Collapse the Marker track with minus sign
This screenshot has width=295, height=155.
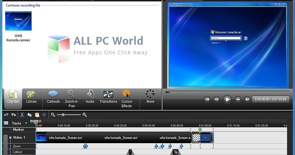click(x=11, y=130)
